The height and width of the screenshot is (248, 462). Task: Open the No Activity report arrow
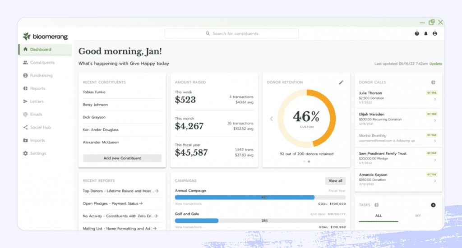tap(156, 216)
